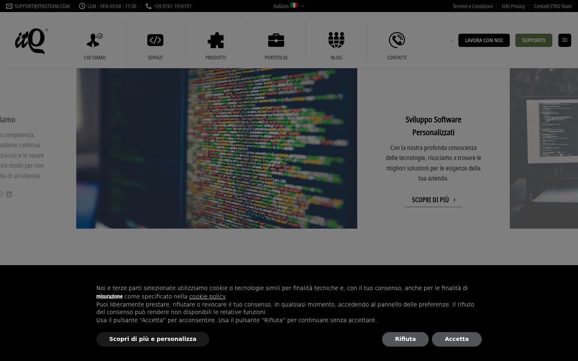Open the CONTATTI menu label
This screenshot has width=578, height=361.
pyautogui.click(x=397, y=58)
